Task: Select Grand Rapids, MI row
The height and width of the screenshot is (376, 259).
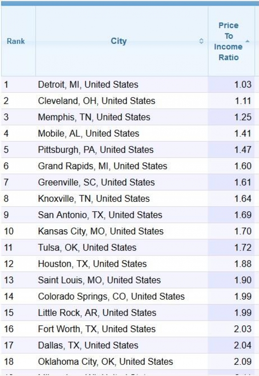Action: coord(102,166)
